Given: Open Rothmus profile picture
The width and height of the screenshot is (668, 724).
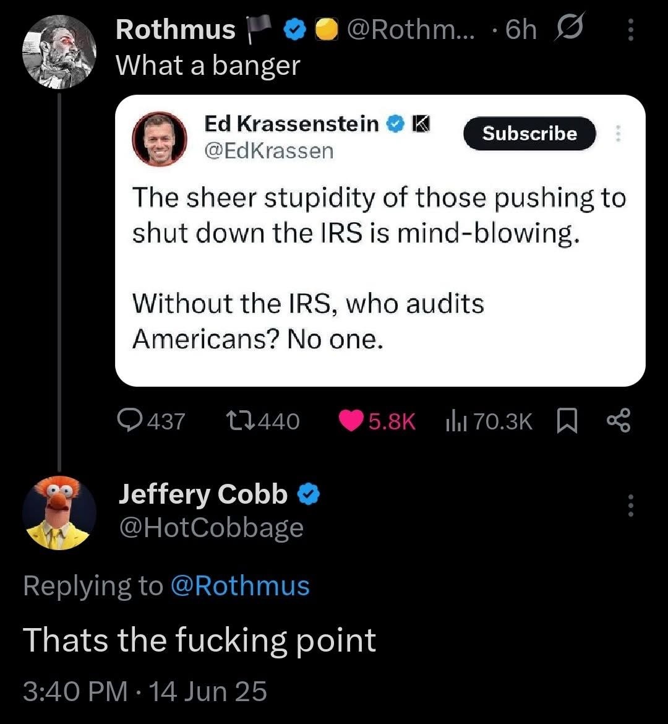Looking at the screenshot, I should coord(59,52).
